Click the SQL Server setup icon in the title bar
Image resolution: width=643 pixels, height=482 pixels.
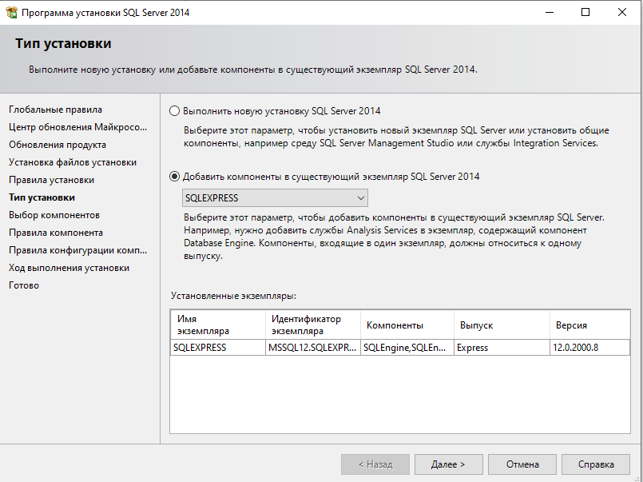(11, 12)
